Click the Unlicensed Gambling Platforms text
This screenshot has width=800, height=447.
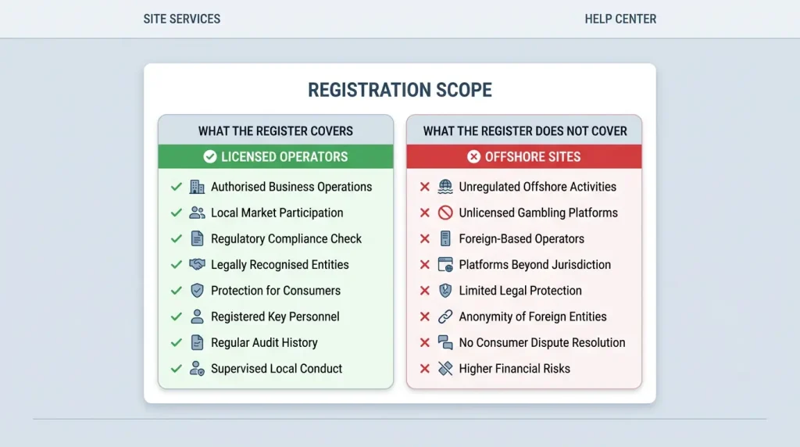[x=538, y=213]
